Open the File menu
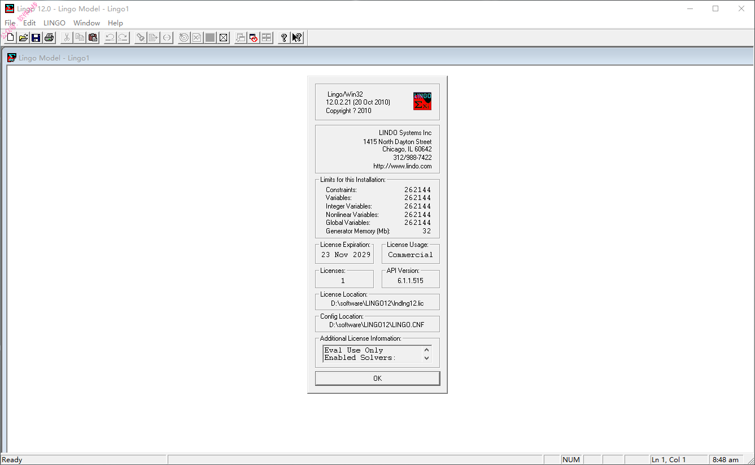Viewport: 755px width, 465px height. [x=10, y=23]
